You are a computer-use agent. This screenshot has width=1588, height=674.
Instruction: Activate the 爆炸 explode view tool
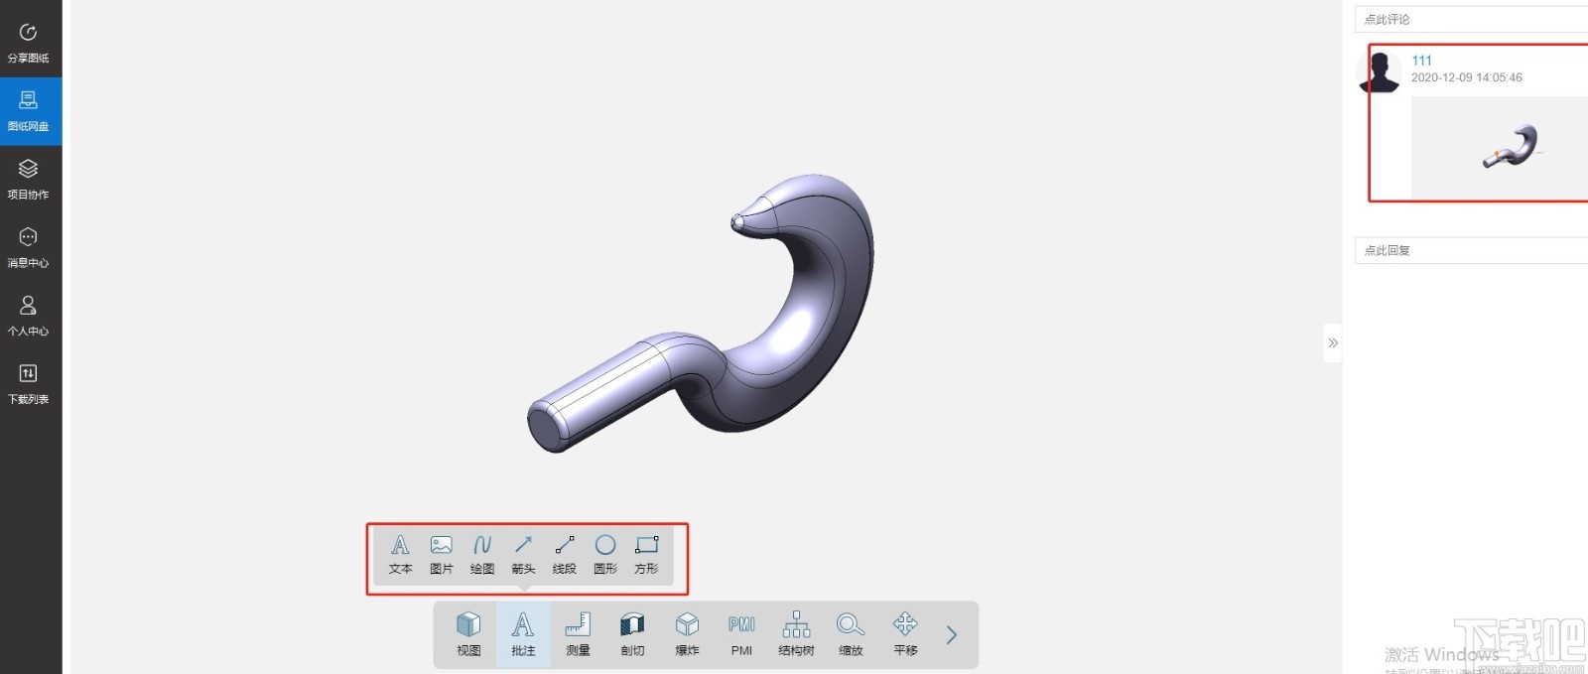687,634
